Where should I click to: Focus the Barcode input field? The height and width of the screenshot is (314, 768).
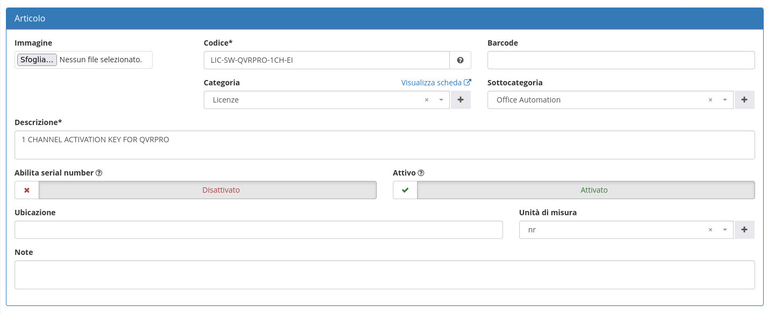(x=621, y=61)
